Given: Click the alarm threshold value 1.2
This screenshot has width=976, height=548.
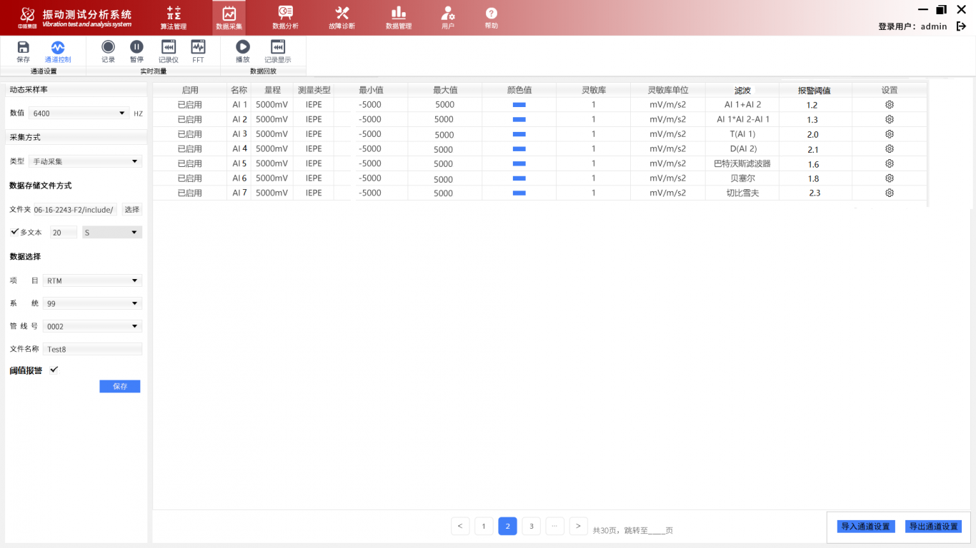Looking at the screenshot, I should click(812, 105).
